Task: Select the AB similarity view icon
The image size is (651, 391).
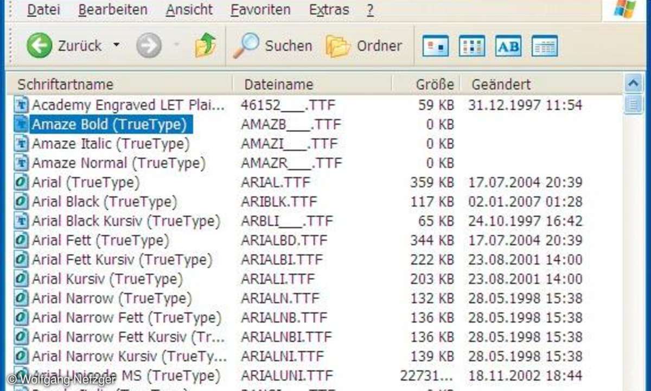Action: tap(508, 46)
